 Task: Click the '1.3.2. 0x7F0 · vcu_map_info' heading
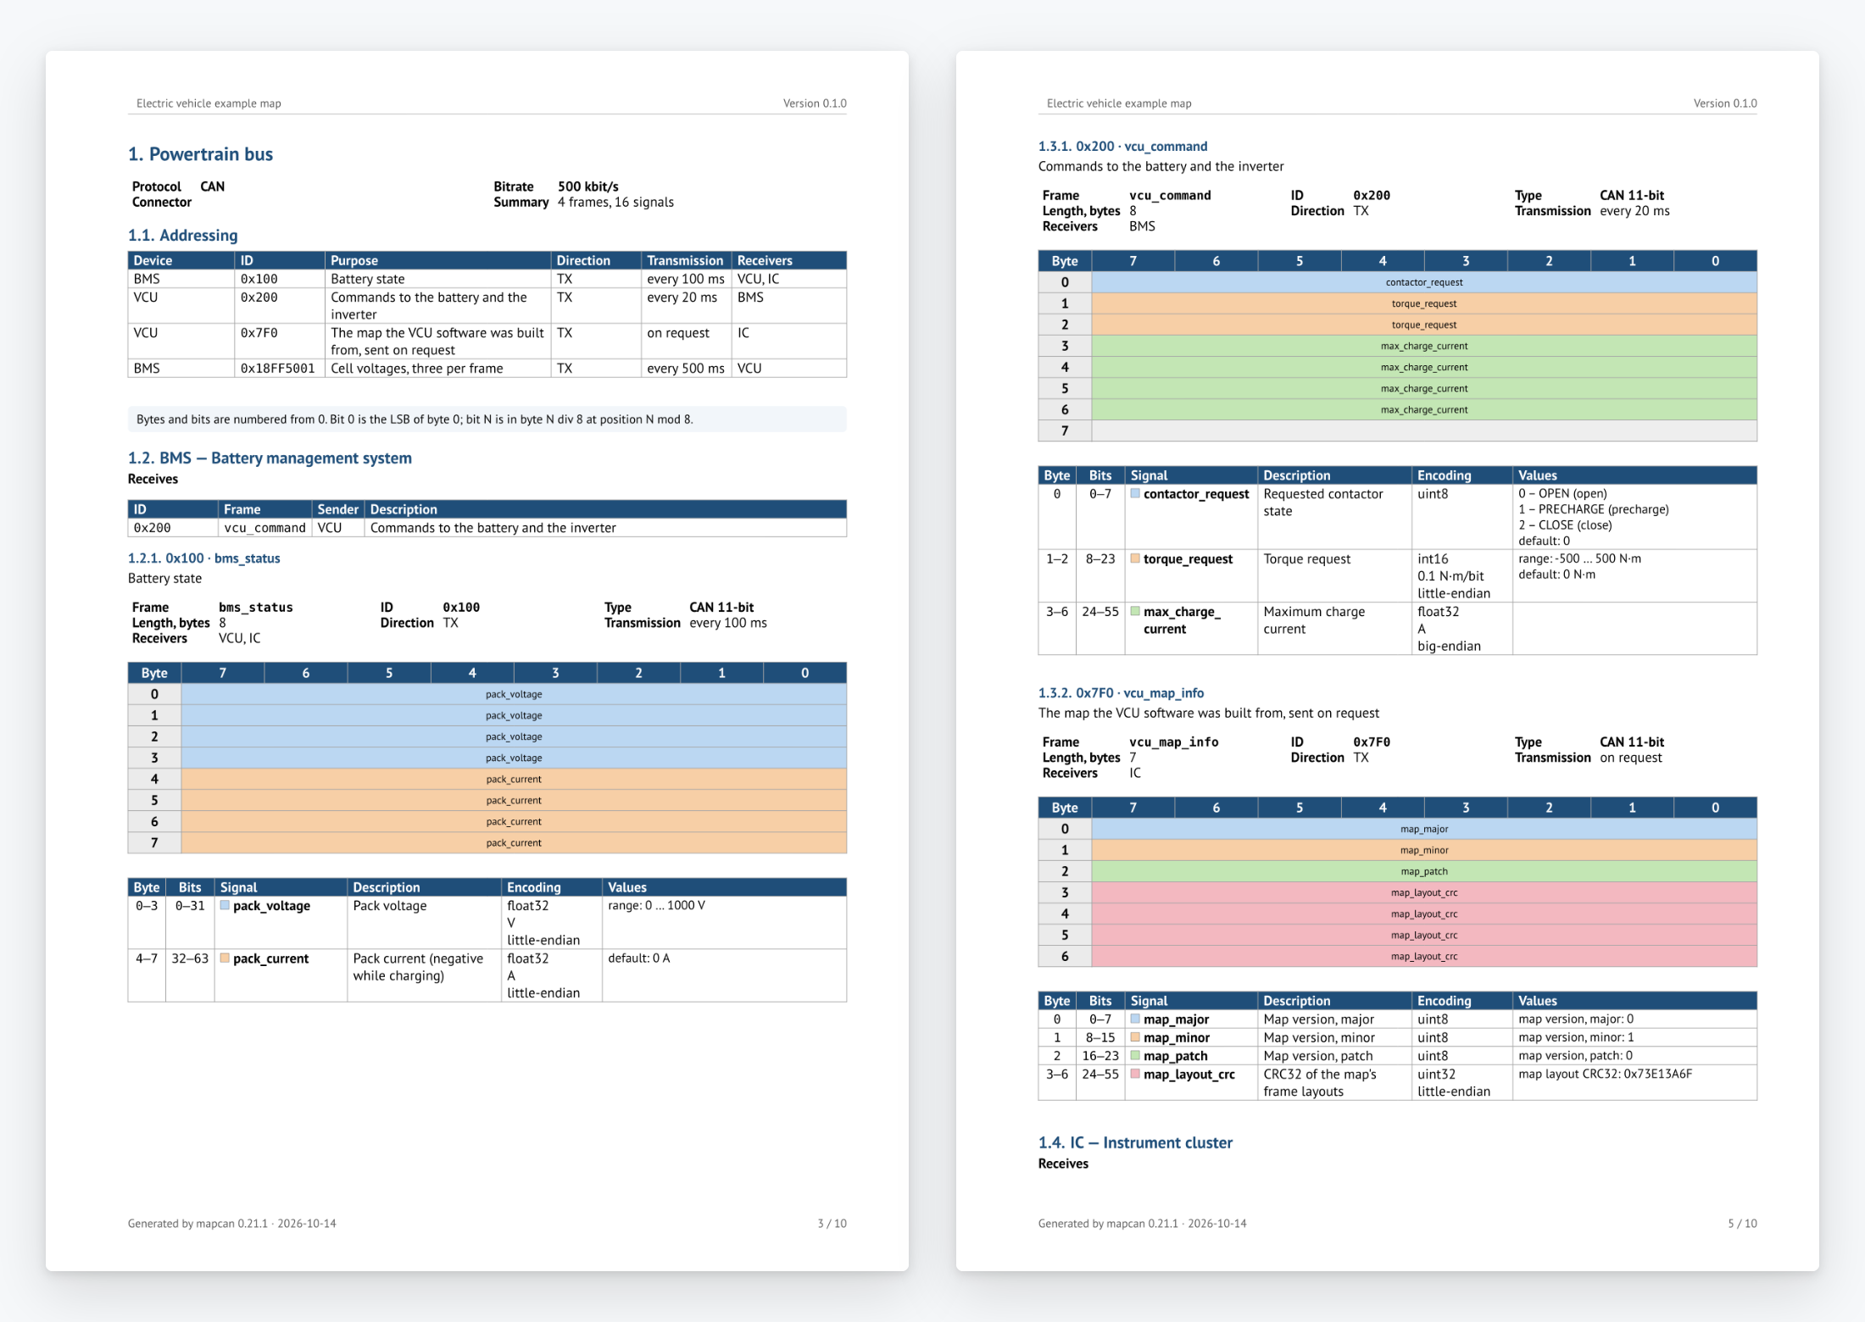coord(1121,693)
